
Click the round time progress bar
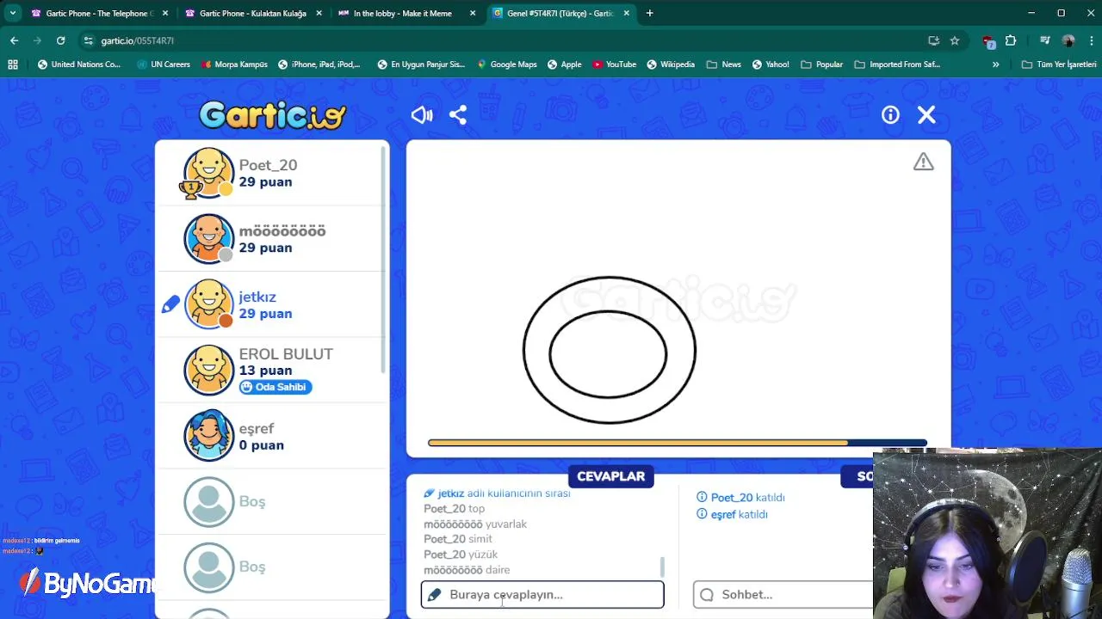click(678, 443)
